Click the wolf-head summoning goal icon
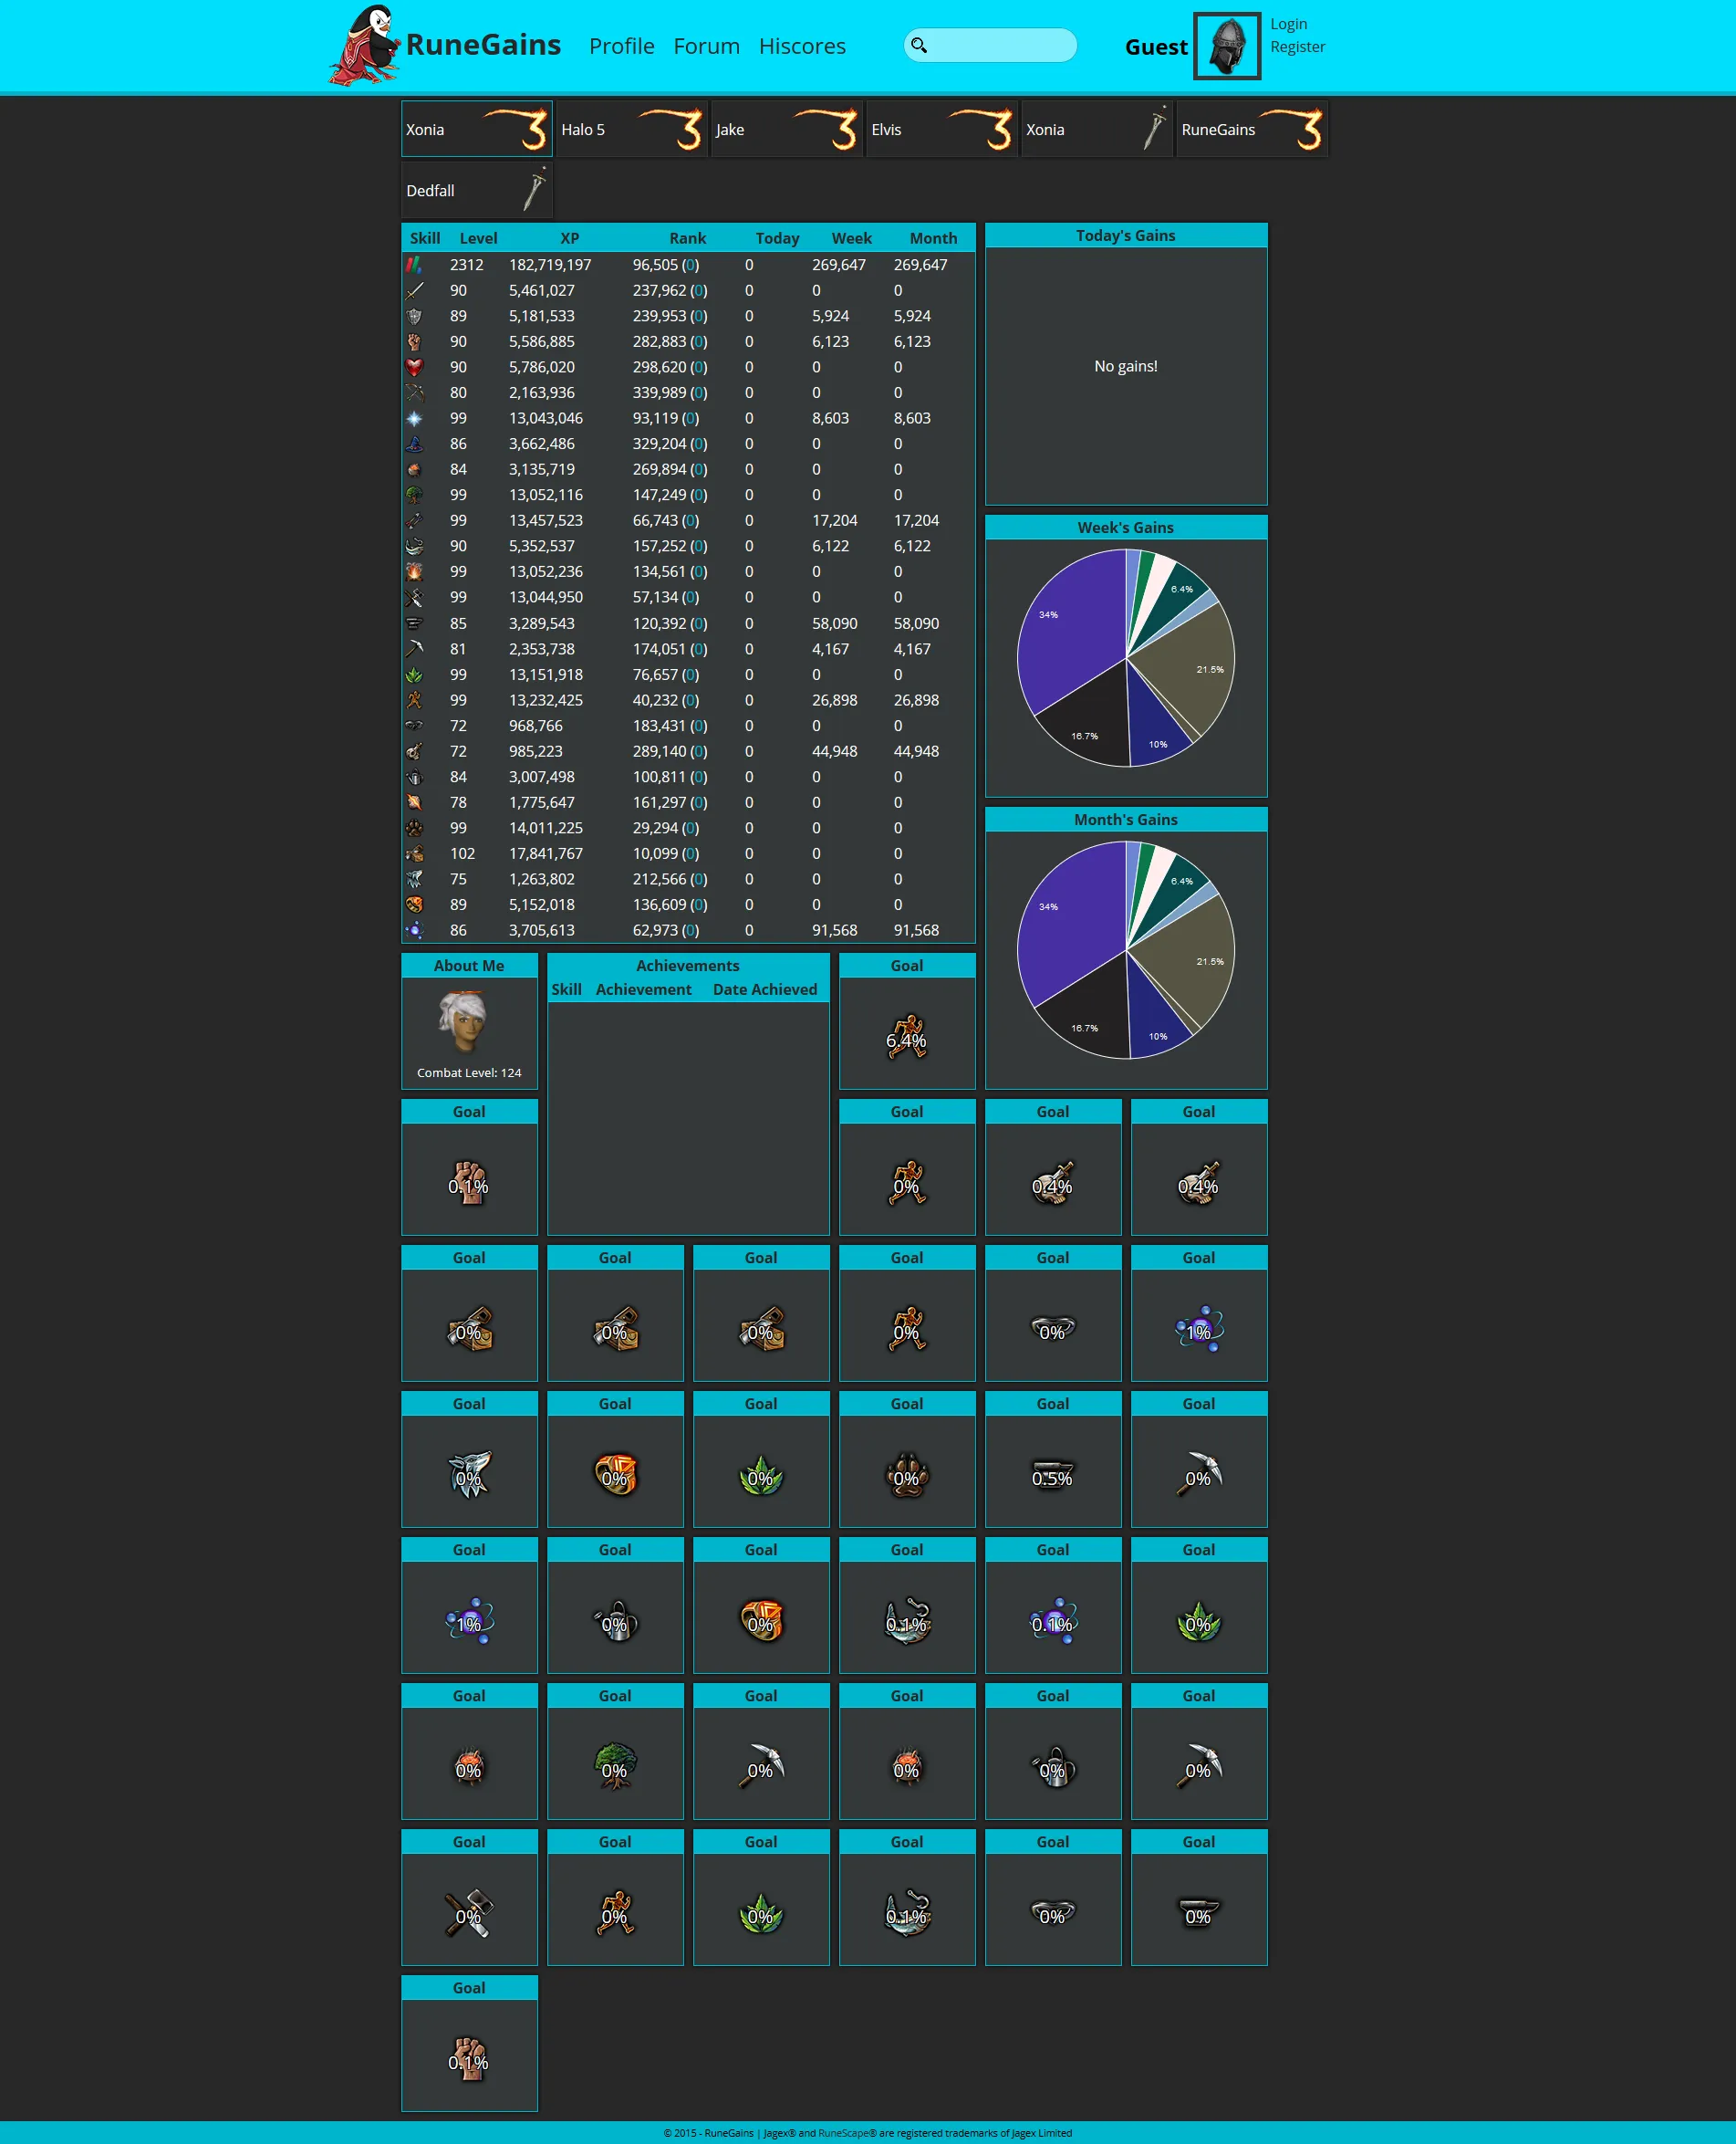This screenshot has height=2144, width=1736. [x=469, y=1476]
